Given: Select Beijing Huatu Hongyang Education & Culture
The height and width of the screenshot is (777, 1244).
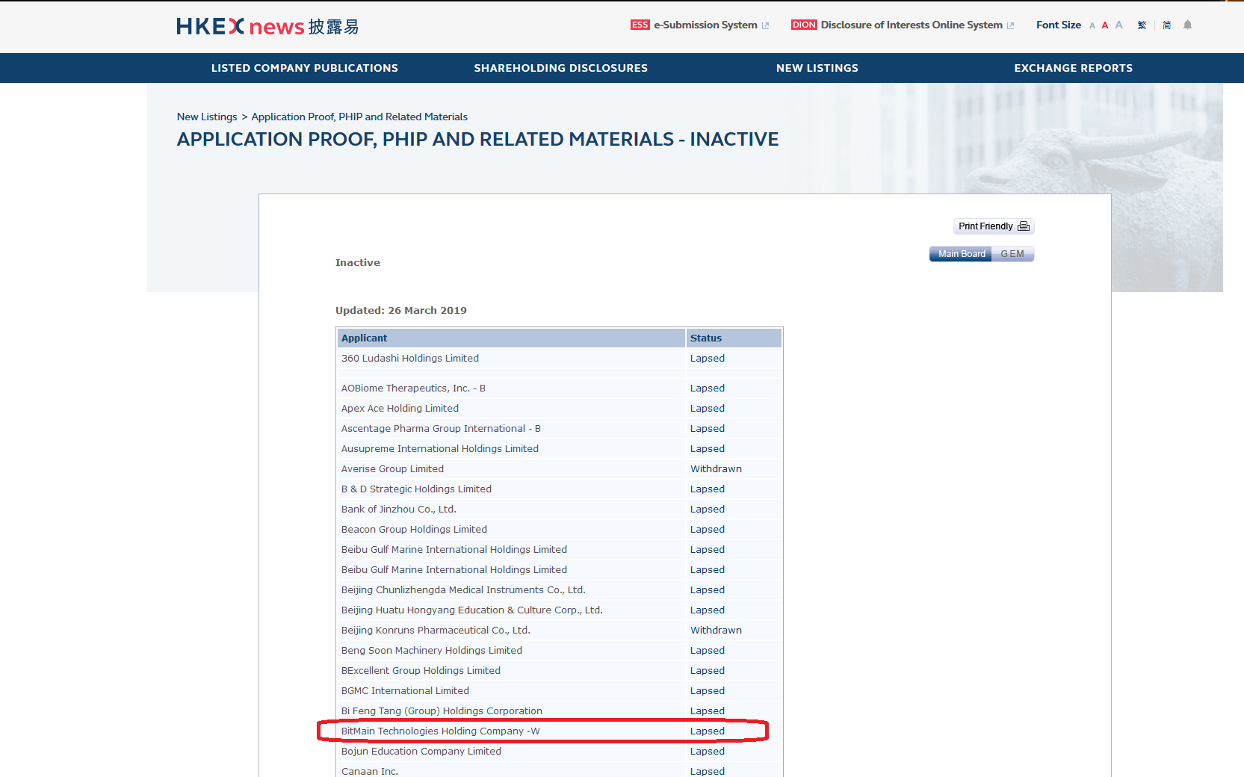Looking at the screenshot, I should (x=471, y=610).
